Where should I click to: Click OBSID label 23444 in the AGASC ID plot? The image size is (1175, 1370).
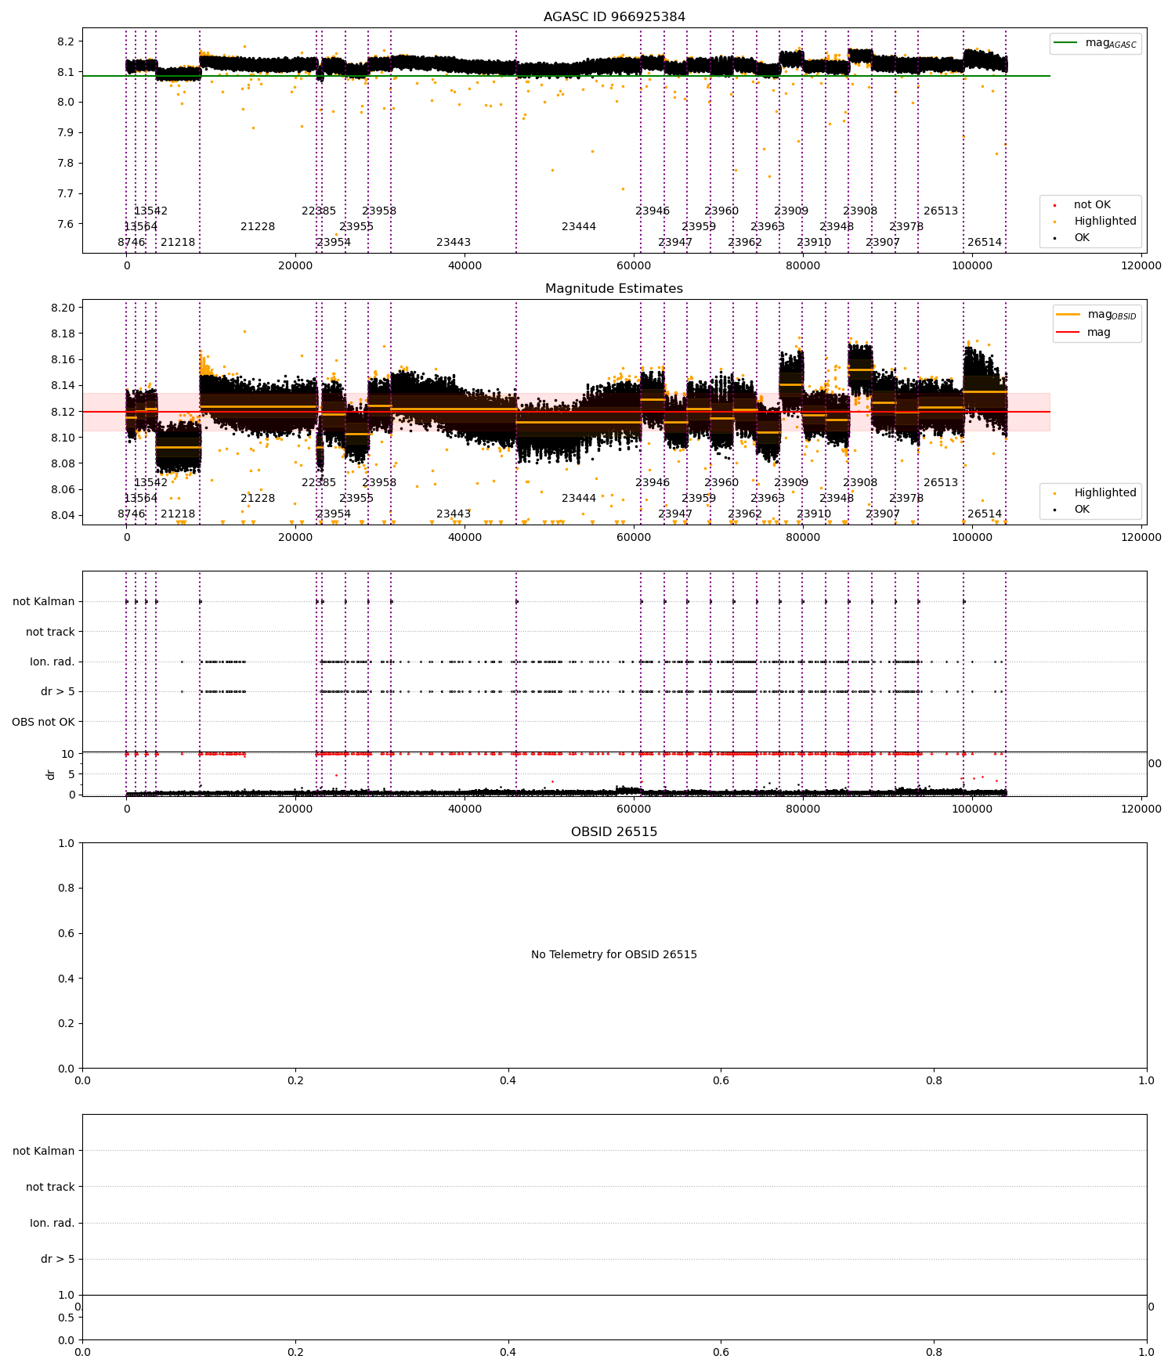[579, 227]
